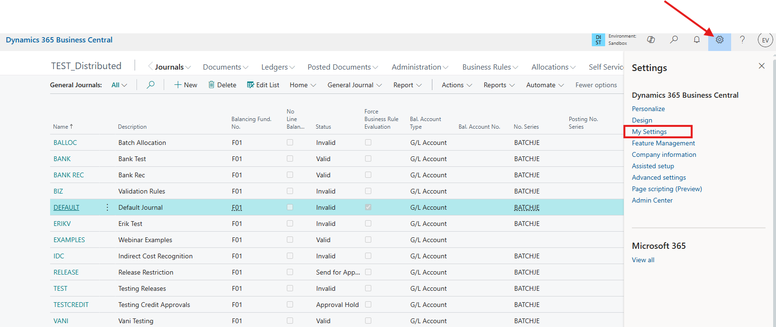Open the BALLOC journal
The image size is (776, 327).
pos(65,143)
